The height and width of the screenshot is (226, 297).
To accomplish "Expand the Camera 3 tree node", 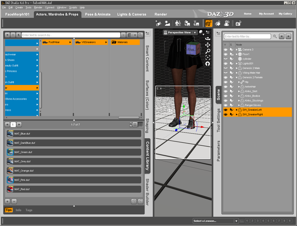I will pos(237,49).
